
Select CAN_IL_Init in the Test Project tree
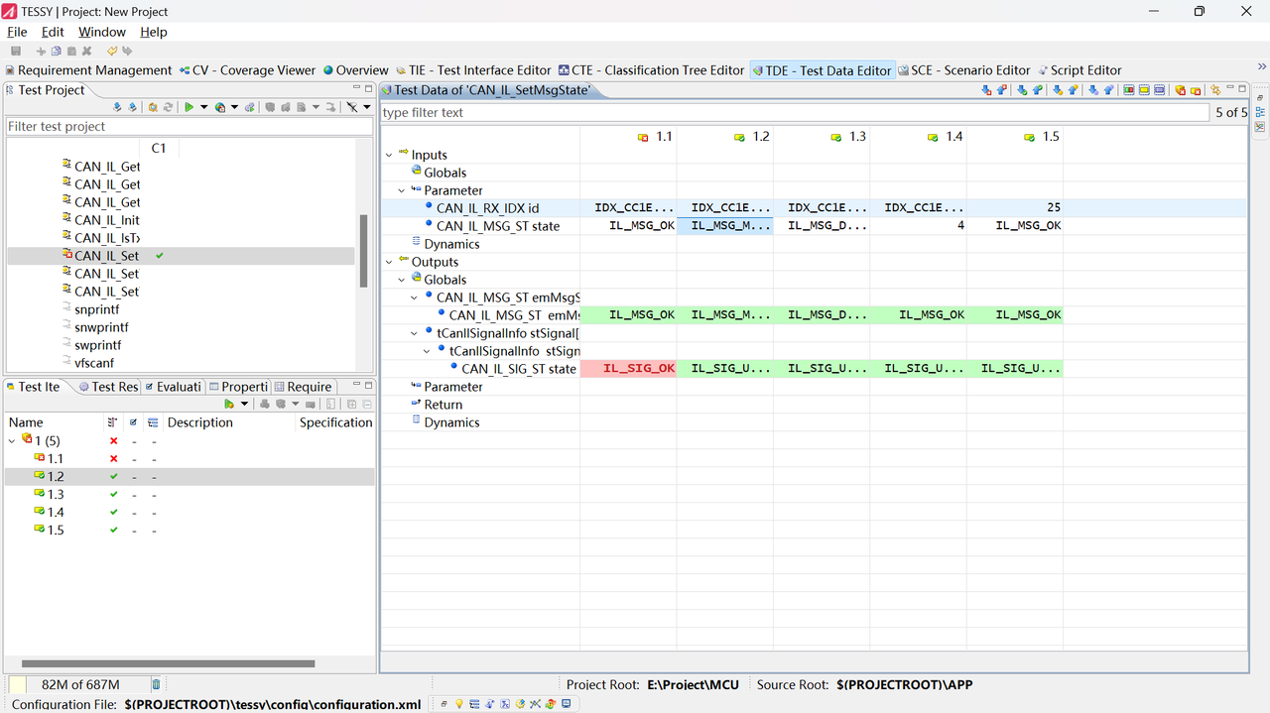[x=106, y=220]
